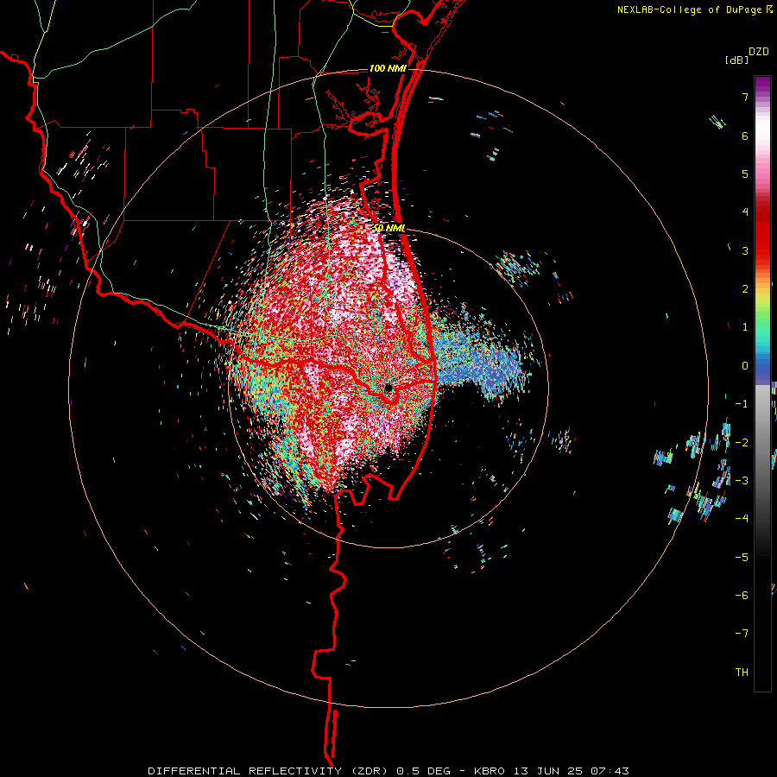The height and width of the screenshot is (777, 777).
Task: Click the DZD label above the color scale
Action: [x=758, y=52]
